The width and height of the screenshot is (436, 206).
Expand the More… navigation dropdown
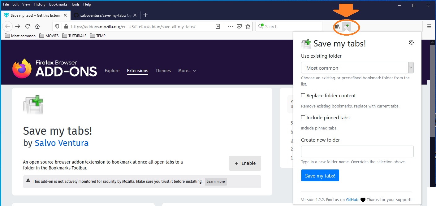pyautogui.click(x=187, y=71)
